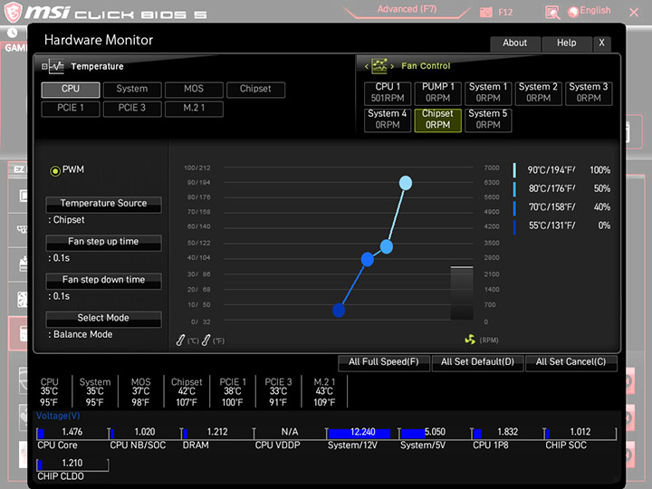Click the System/12V 12.240 voltage bar
652x489 pixels.
click(x=362, y=433)
